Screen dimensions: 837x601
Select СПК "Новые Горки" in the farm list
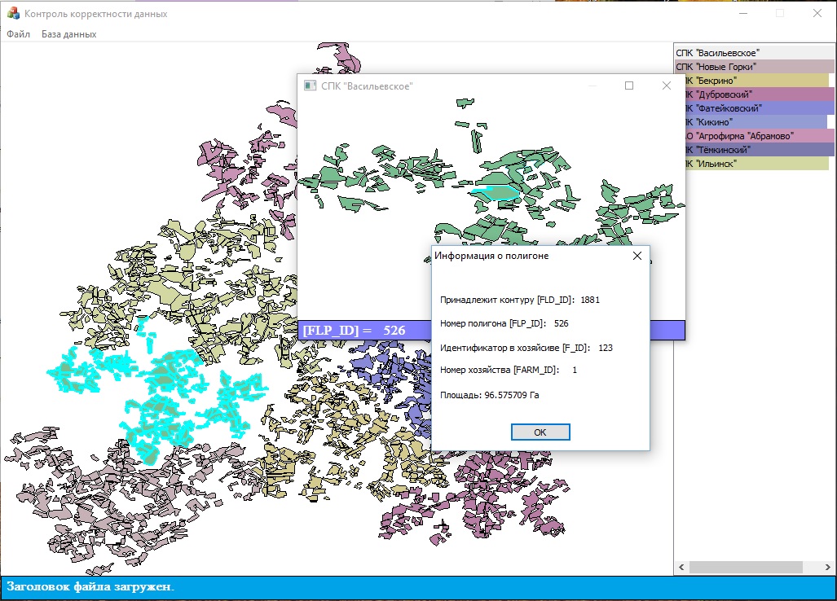pyautogui.click(x=754, y=67)
